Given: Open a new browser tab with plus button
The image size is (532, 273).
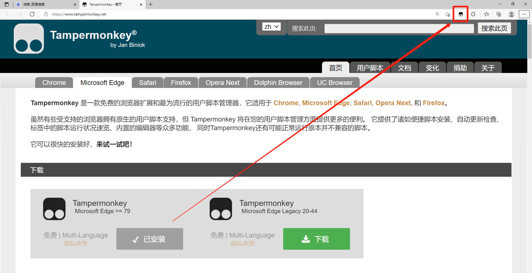Looking at the screenshot, I should pyautogui.click(x=150, y=4).
